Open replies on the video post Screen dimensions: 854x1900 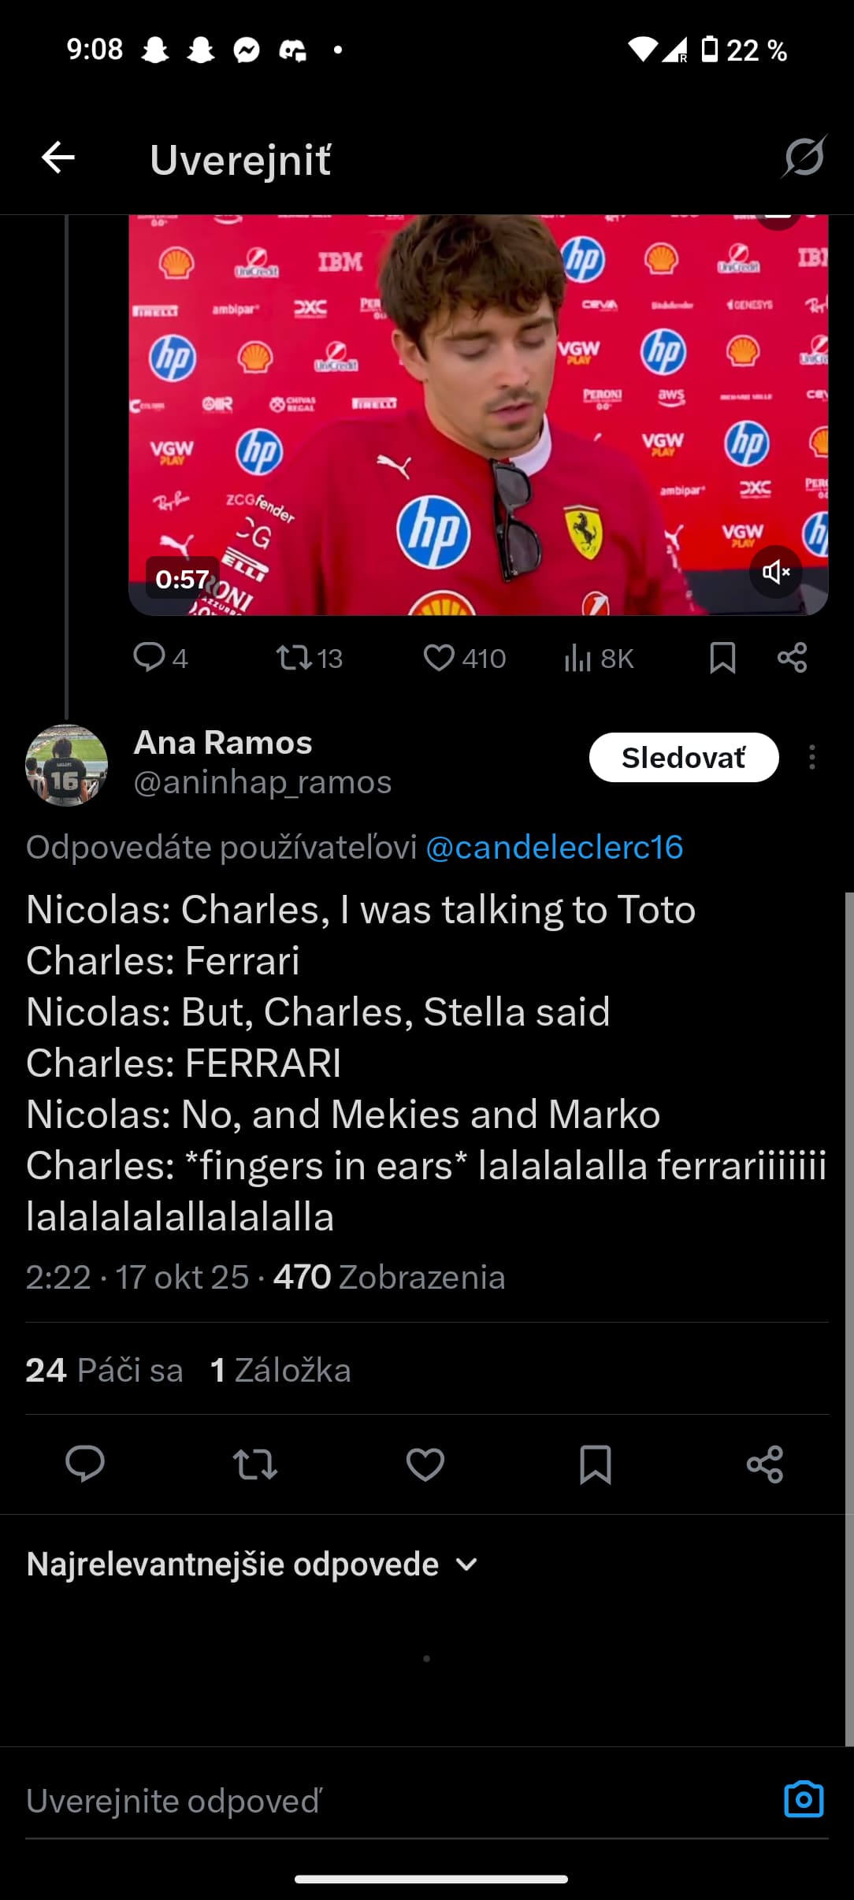[160, 658]
